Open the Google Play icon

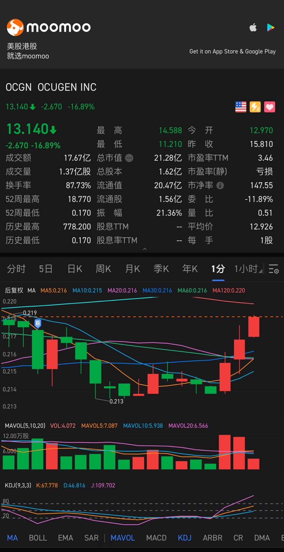click(x=271, y=27)
